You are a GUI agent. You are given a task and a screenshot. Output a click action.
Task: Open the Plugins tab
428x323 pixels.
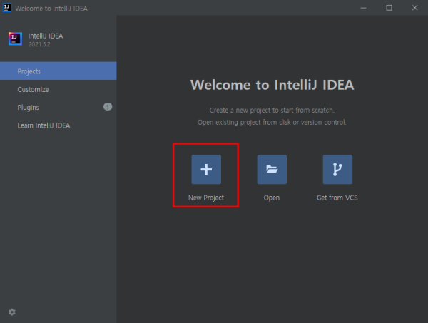(x=58, y=107)
